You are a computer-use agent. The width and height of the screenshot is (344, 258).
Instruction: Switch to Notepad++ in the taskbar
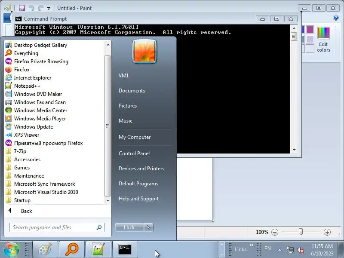point(98,249)
